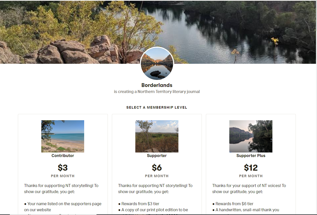Click the 'Select a membership level' heading
The width and height of the screenshot is (317, 215).
(157, 107)
